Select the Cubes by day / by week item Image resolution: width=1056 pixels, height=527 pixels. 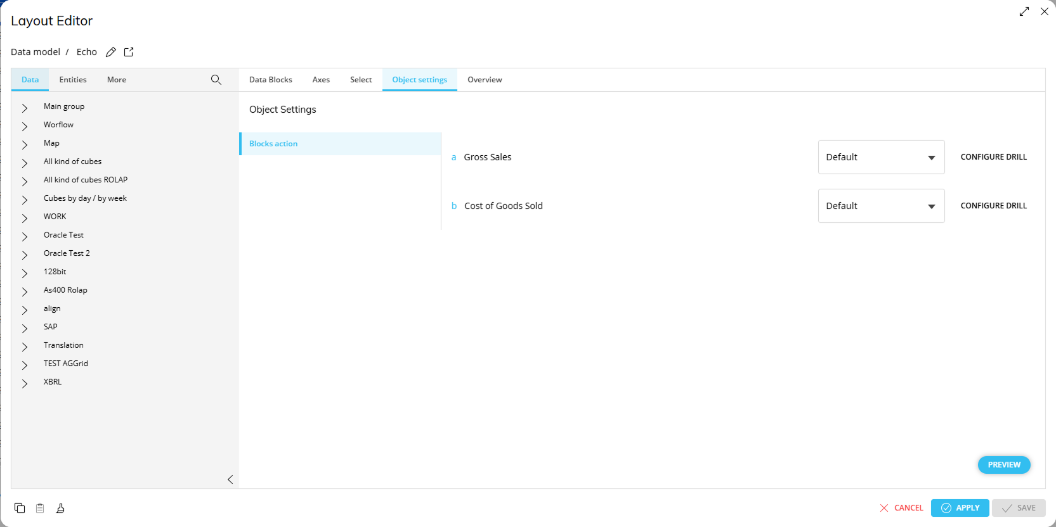tap(85, 198)
